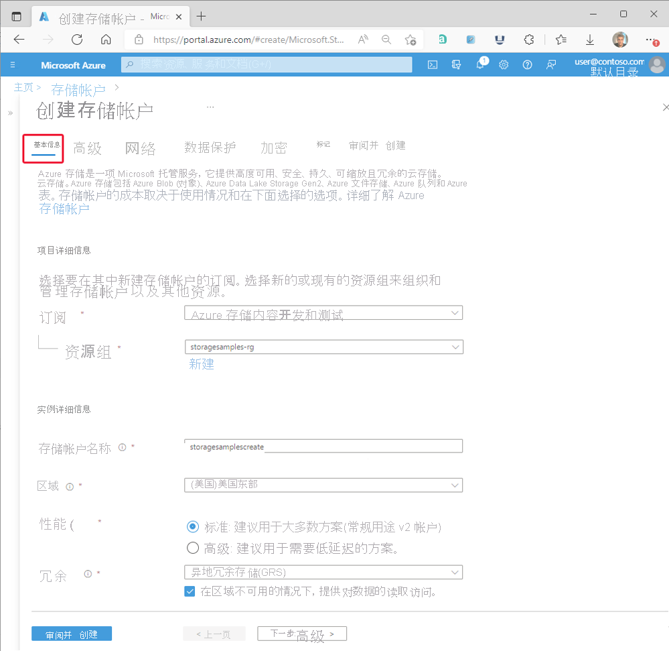Open Azure help question mark icon

coord(527,65)
